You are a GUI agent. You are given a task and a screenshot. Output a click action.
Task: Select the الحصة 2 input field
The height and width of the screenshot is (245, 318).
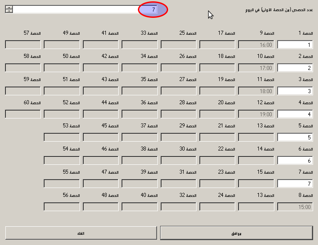(x=295, y=68)
